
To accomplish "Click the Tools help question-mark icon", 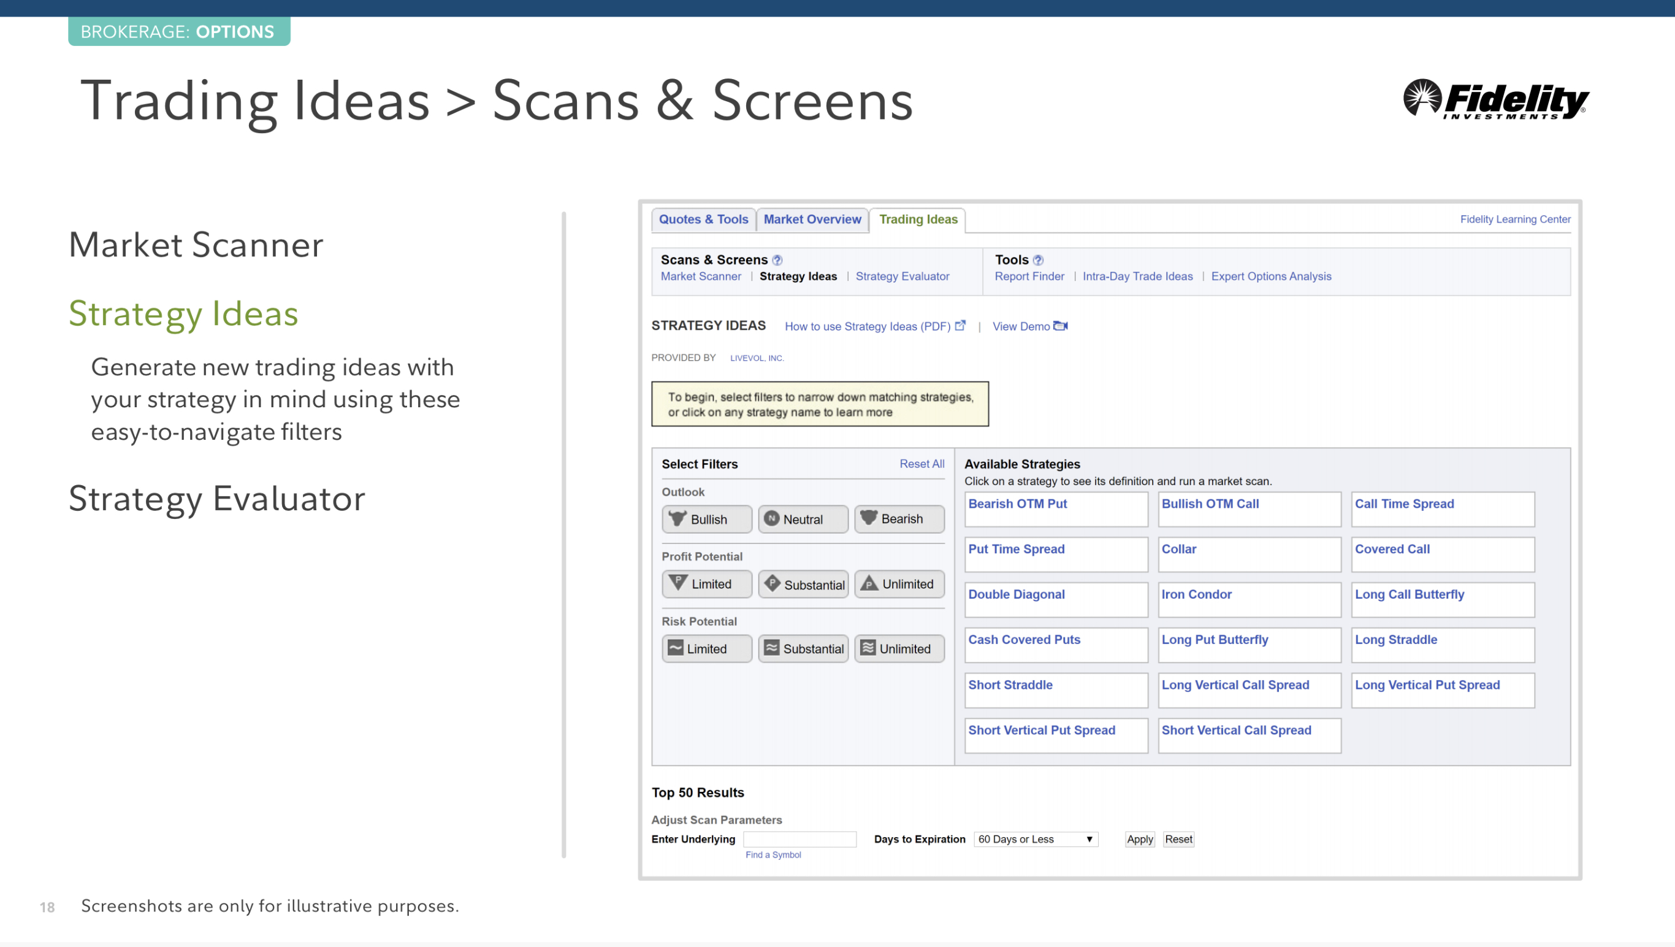I will tap(1038, 260).
